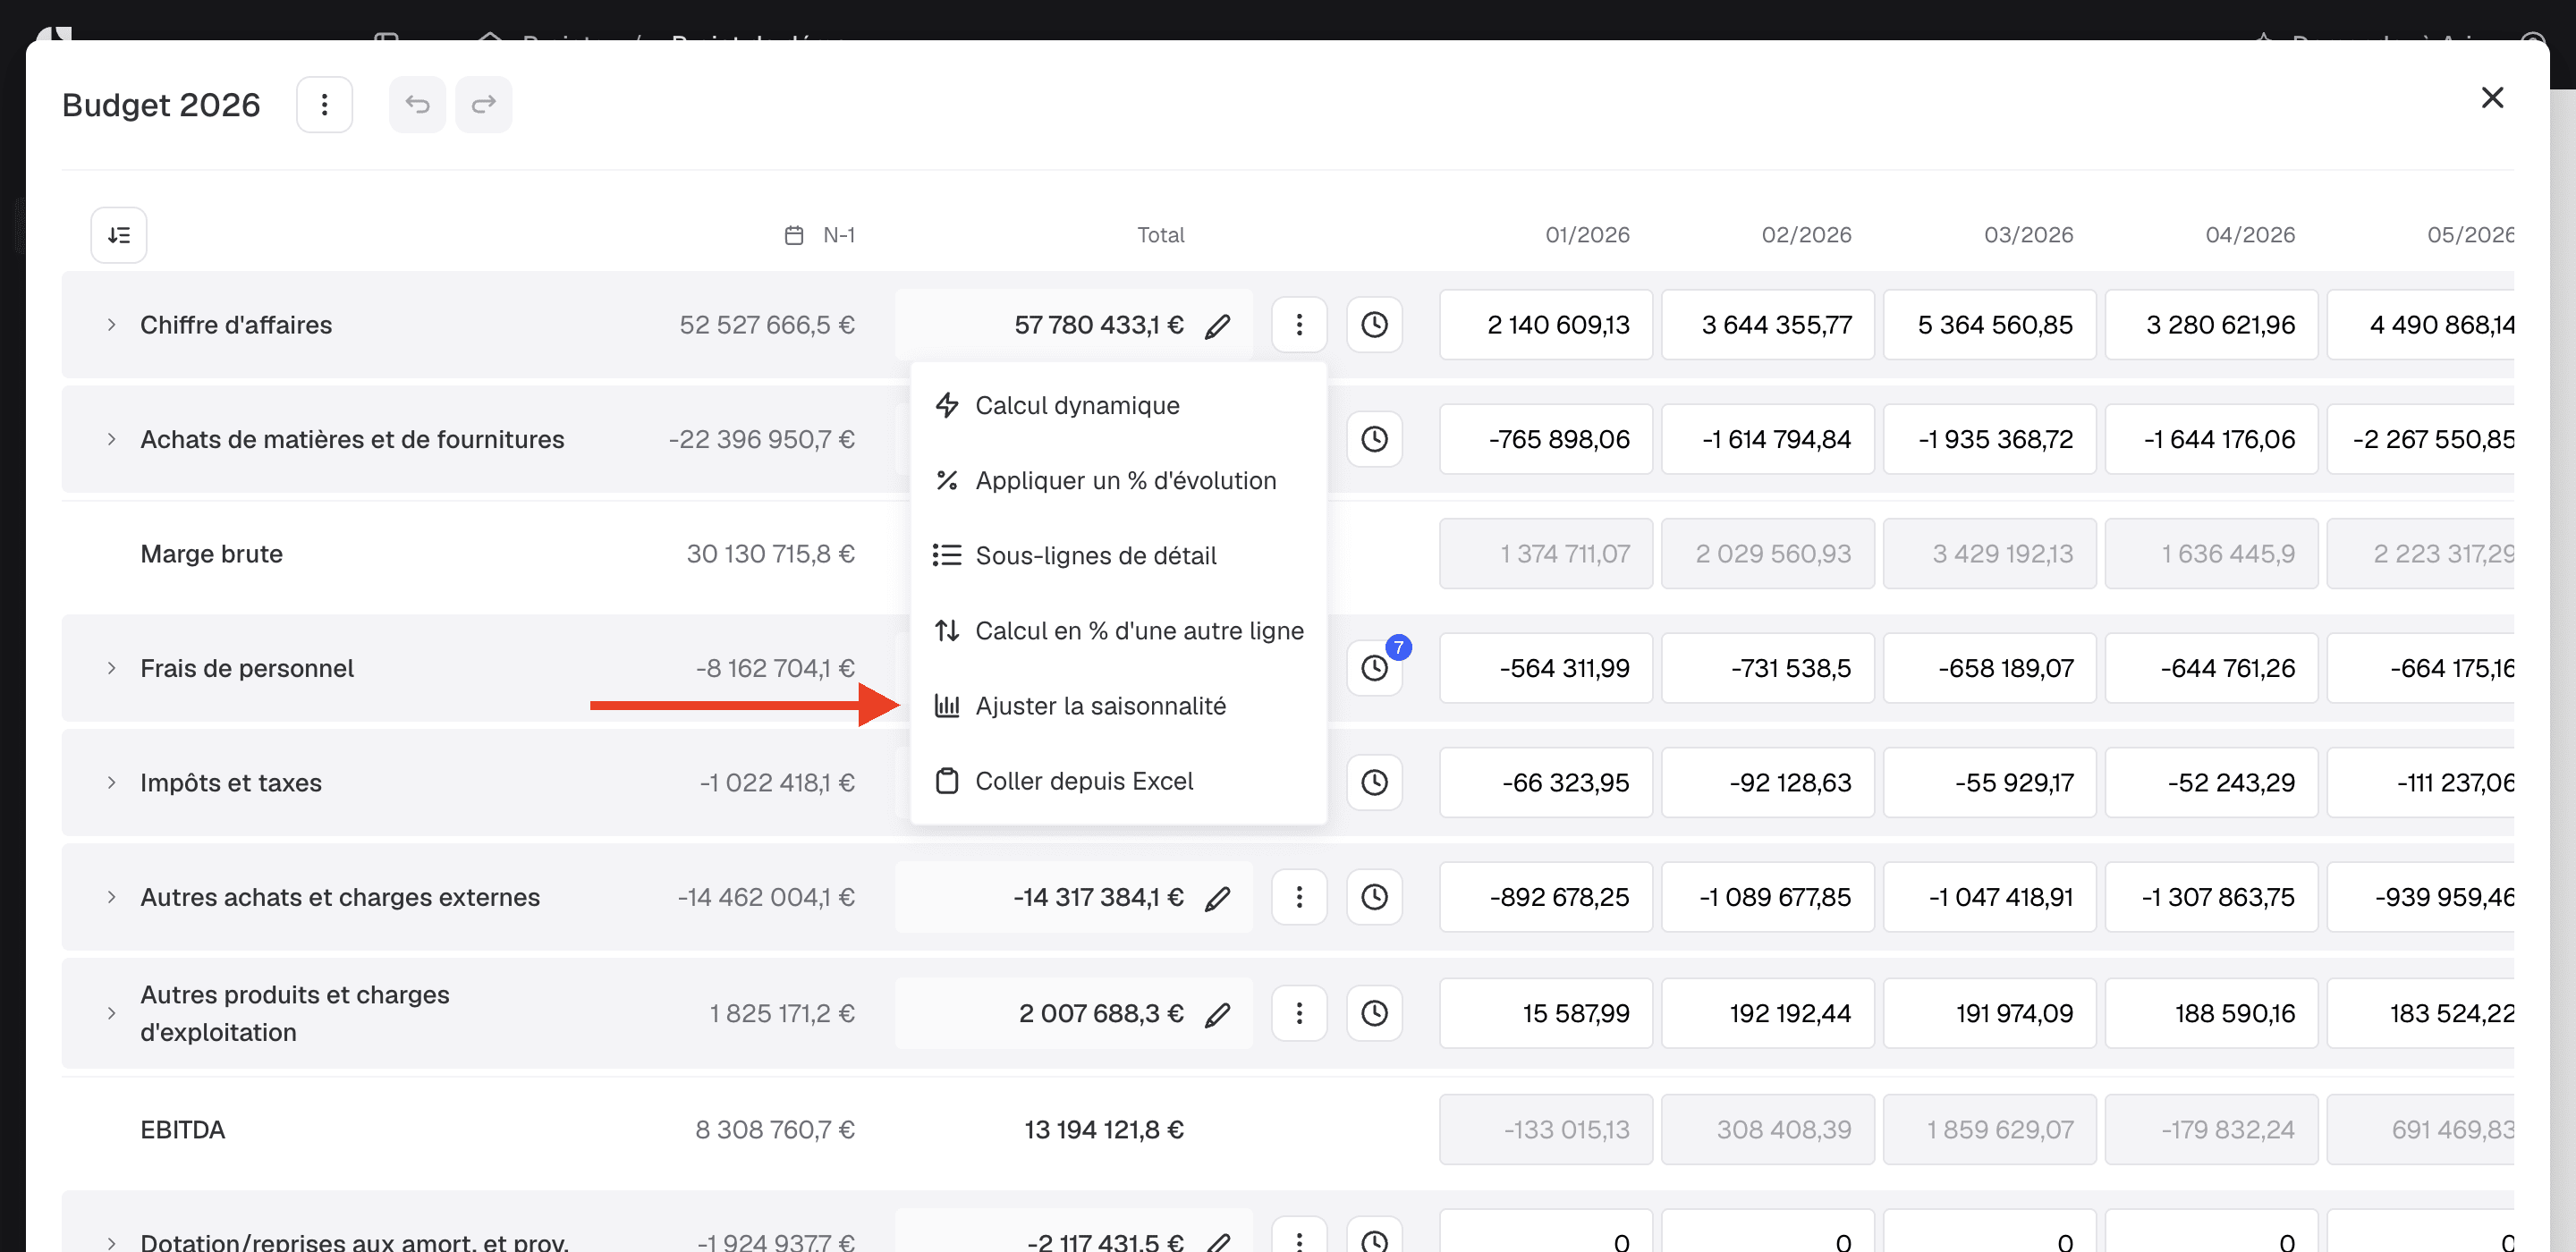Expand the Achats de matières et de fournitures row
The image size is (2576, 1252).
click(x=111, y=439)
